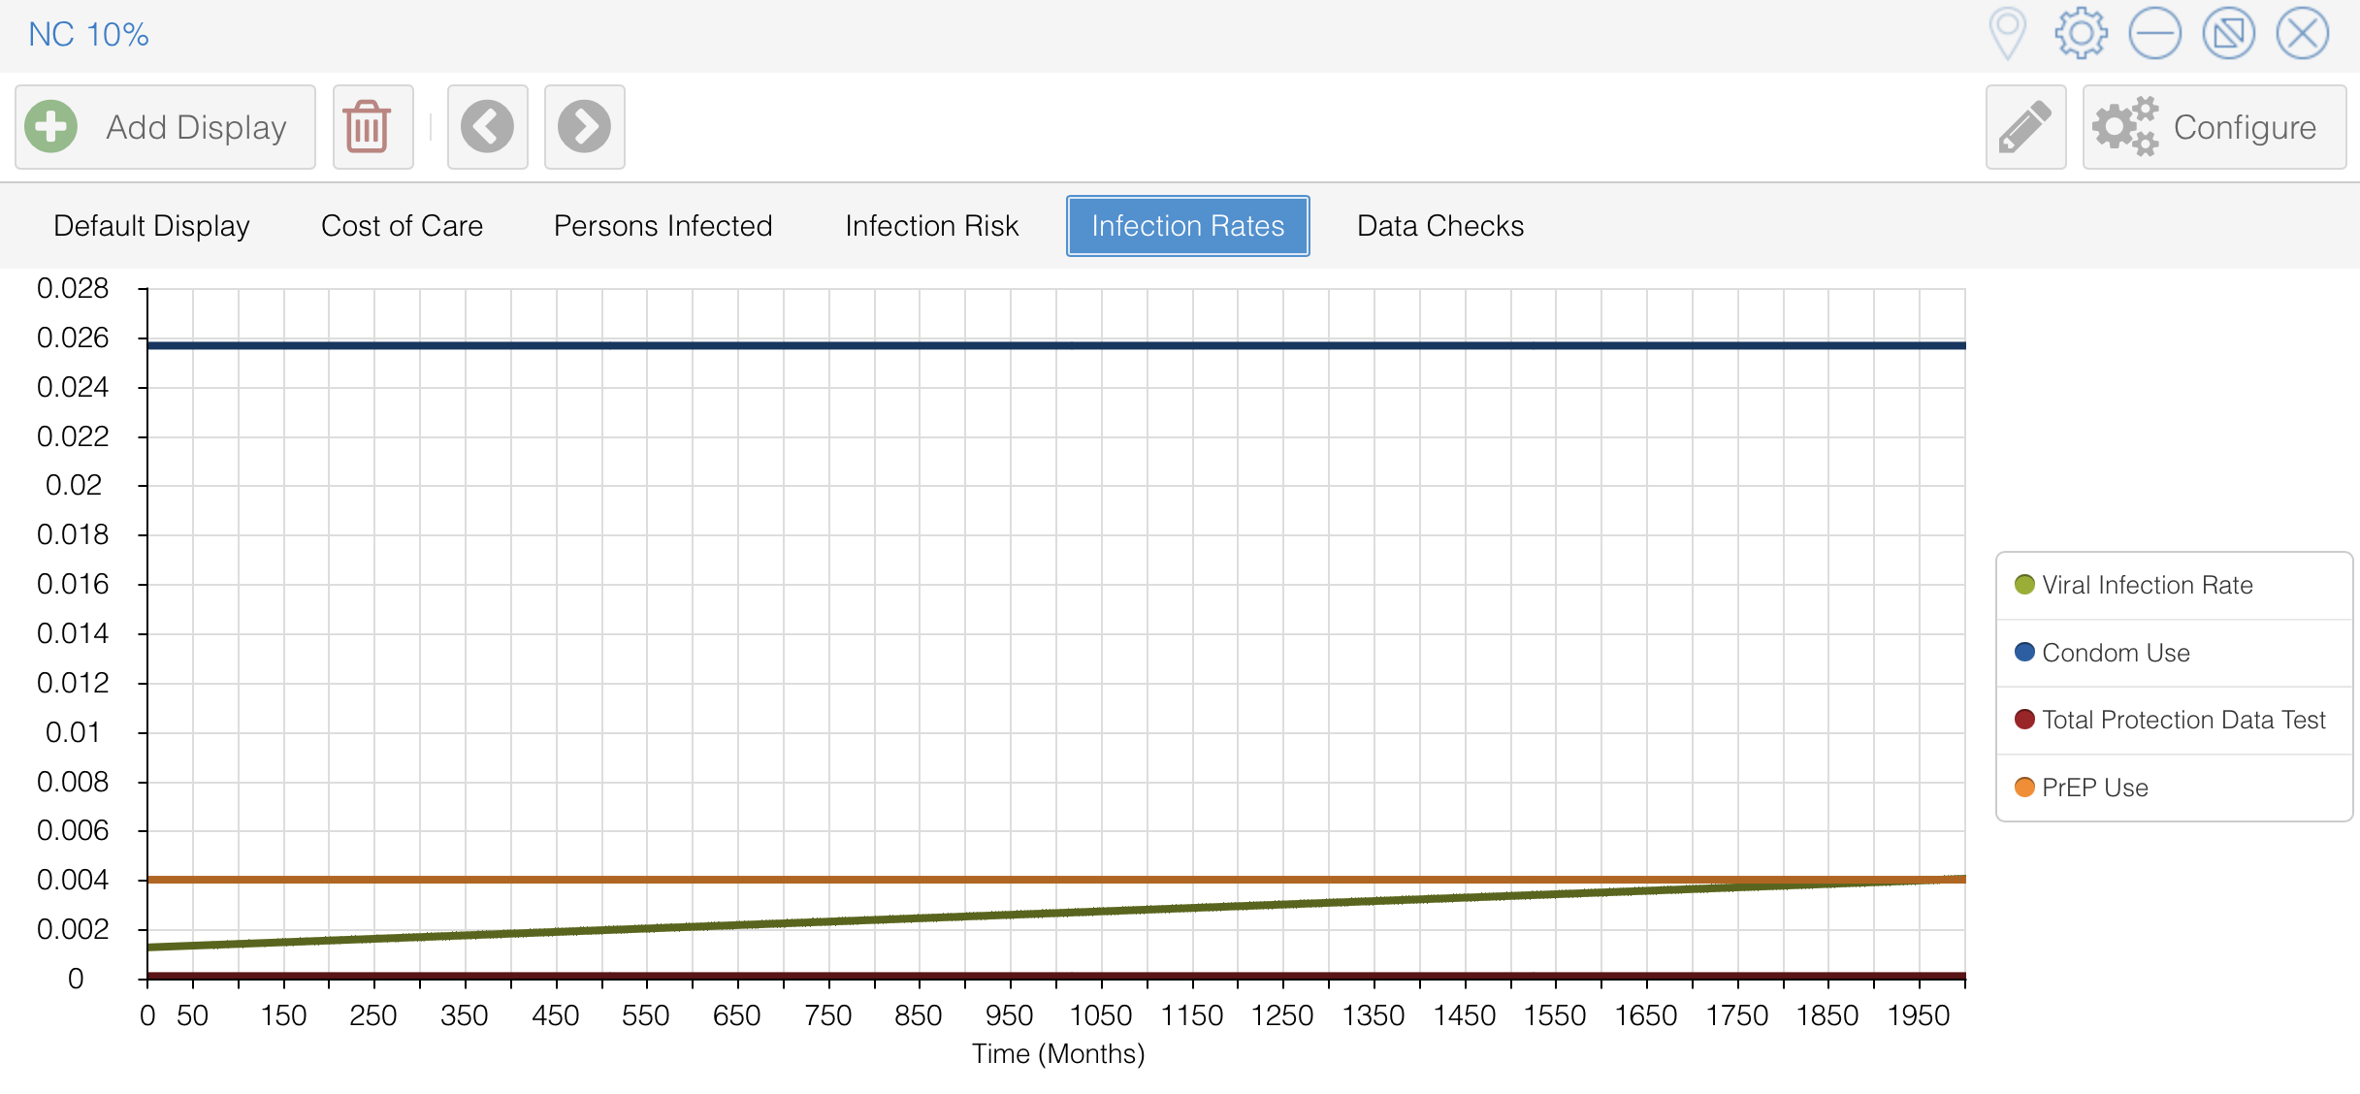Viewport: 2360px width, 1094px height.
Task: Toggle Condom Use legend entry
Action: [2174, 653]
